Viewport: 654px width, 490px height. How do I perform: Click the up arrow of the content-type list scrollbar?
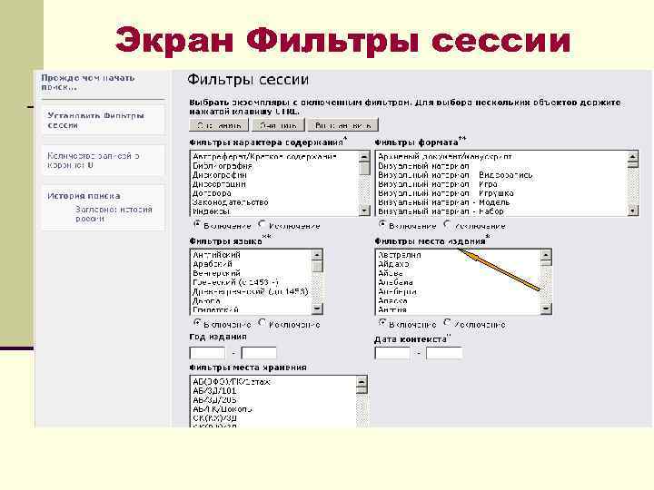coord(364,157)
